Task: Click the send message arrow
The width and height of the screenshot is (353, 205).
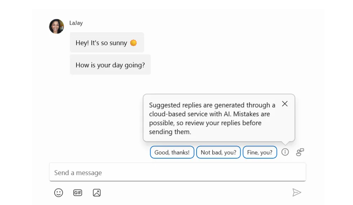Action: pos(296,193)
